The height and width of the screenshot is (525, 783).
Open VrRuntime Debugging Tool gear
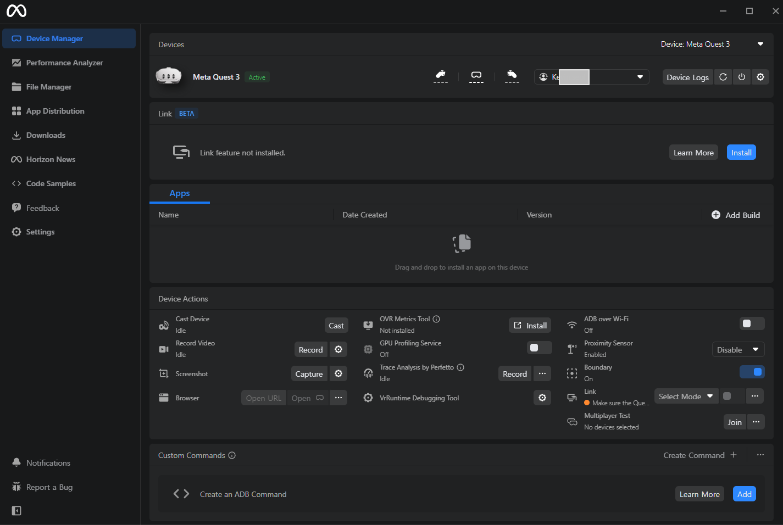point(542,398)
